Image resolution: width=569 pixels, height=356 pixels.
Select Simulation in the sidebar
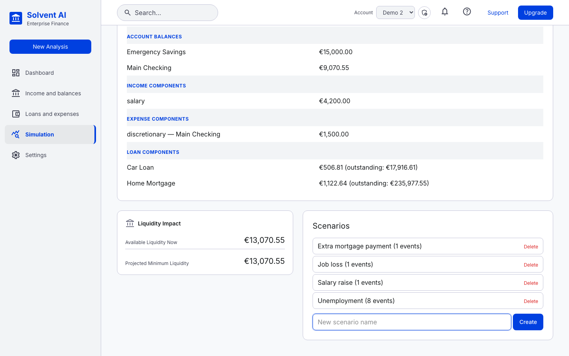[x=50, y=134]
